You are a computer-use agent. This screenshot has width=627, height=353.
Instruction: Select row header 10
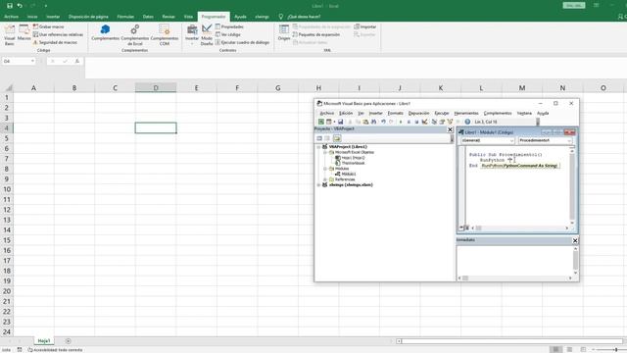pyautogui.click(x=7, y=189)
